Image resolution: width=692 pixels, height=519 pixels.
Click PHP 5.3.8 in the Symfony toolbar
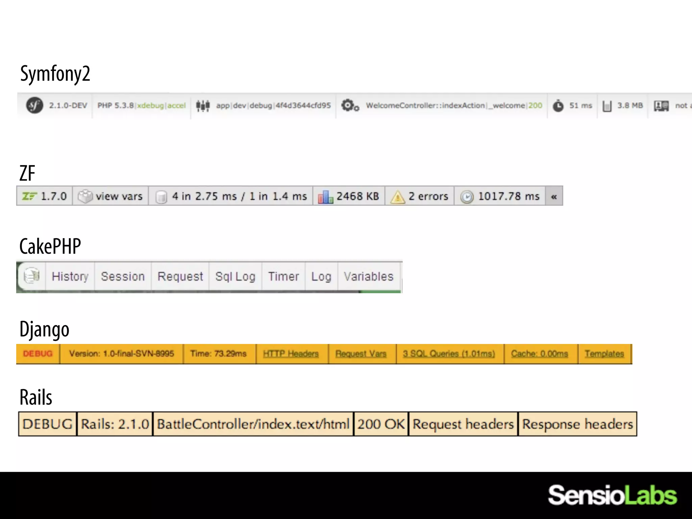(116, 106)
